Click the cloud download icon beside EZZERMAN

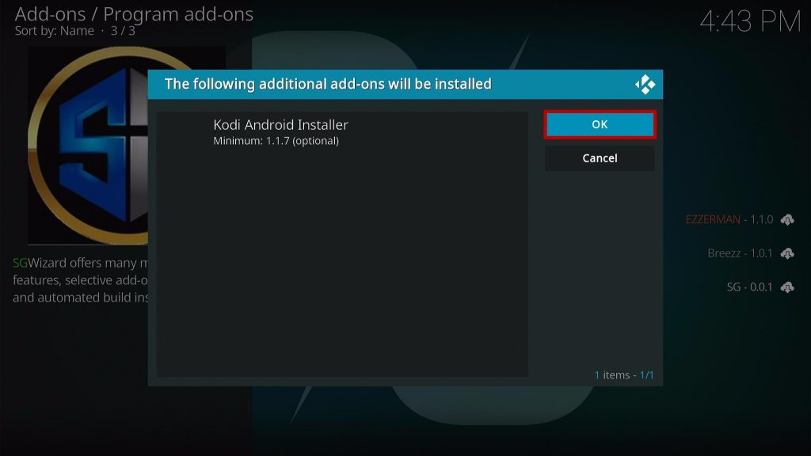tap(787, 220)
